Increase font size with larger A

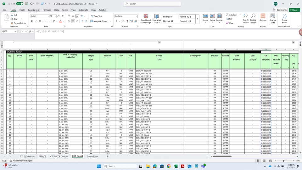pos(59,16)
